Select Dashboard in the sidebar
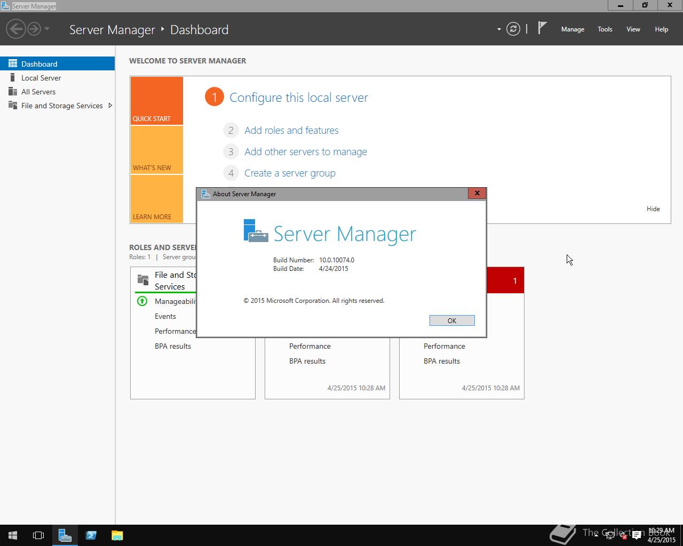 tap(58, 63)
